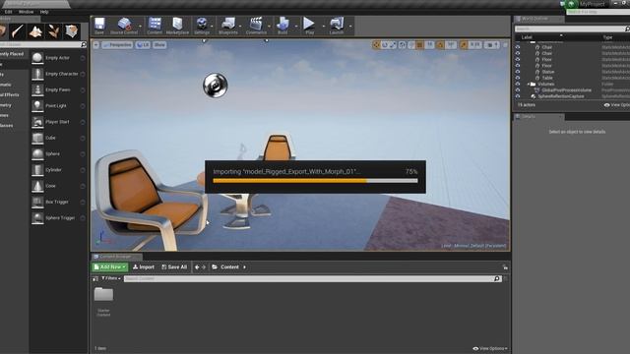
Task: Select the Empty Actor icon
Action: pyautogui.click(x=37, y=58)
